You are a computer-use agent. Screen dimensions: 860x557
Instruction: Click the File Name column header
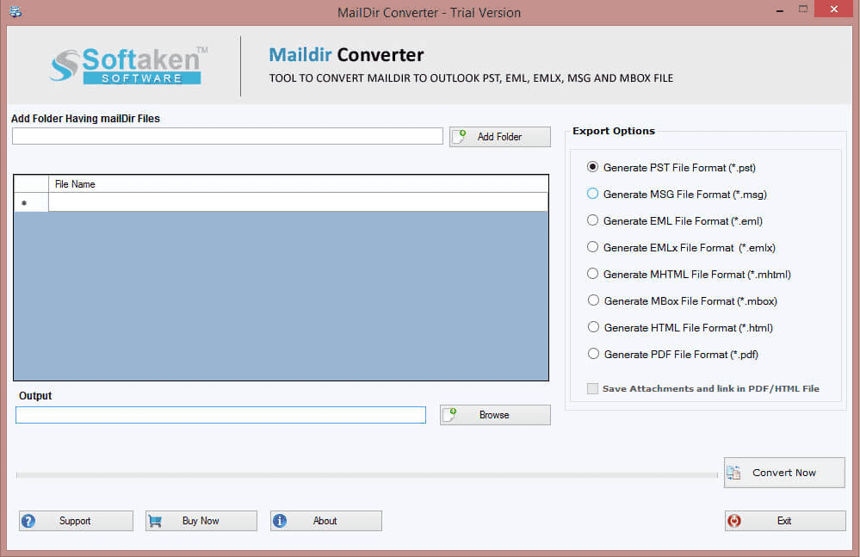click(x=299, y=184)
